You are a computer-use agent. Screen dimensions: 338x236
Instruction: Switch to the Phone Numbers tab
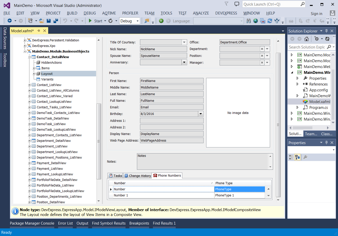167,175
